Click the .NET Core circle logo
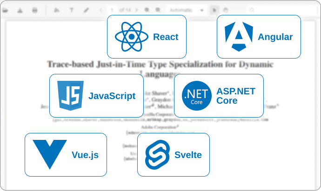This screenshot has height=191, width=321. tap(196, 96)
